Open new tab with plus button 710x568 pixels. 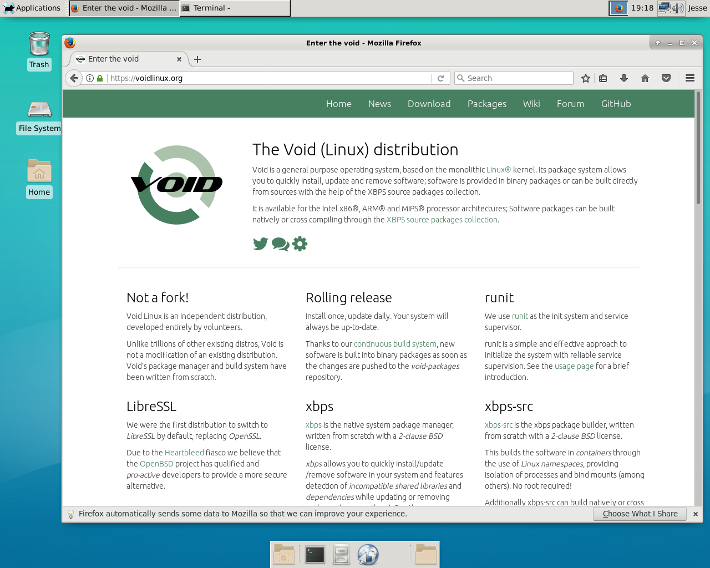pos(197,59)
